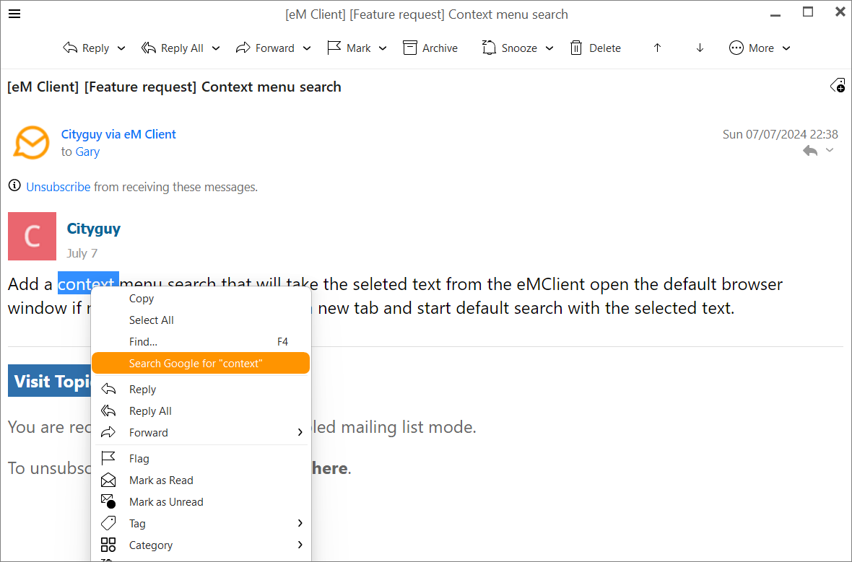Image resolution: width=852 pixels, height=562 pixels.
Task: Open the hamburger main menu
Action: point(14,14)
